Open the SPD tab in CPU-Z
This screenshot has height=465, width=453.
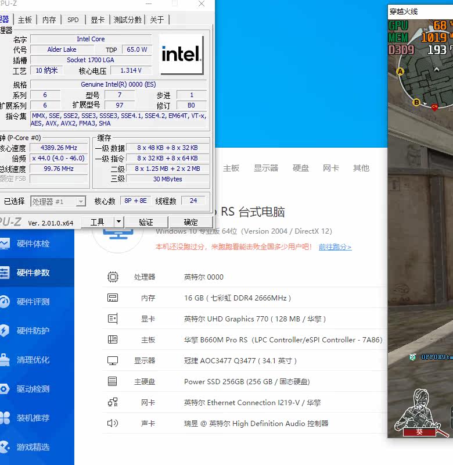pos(73,20)
